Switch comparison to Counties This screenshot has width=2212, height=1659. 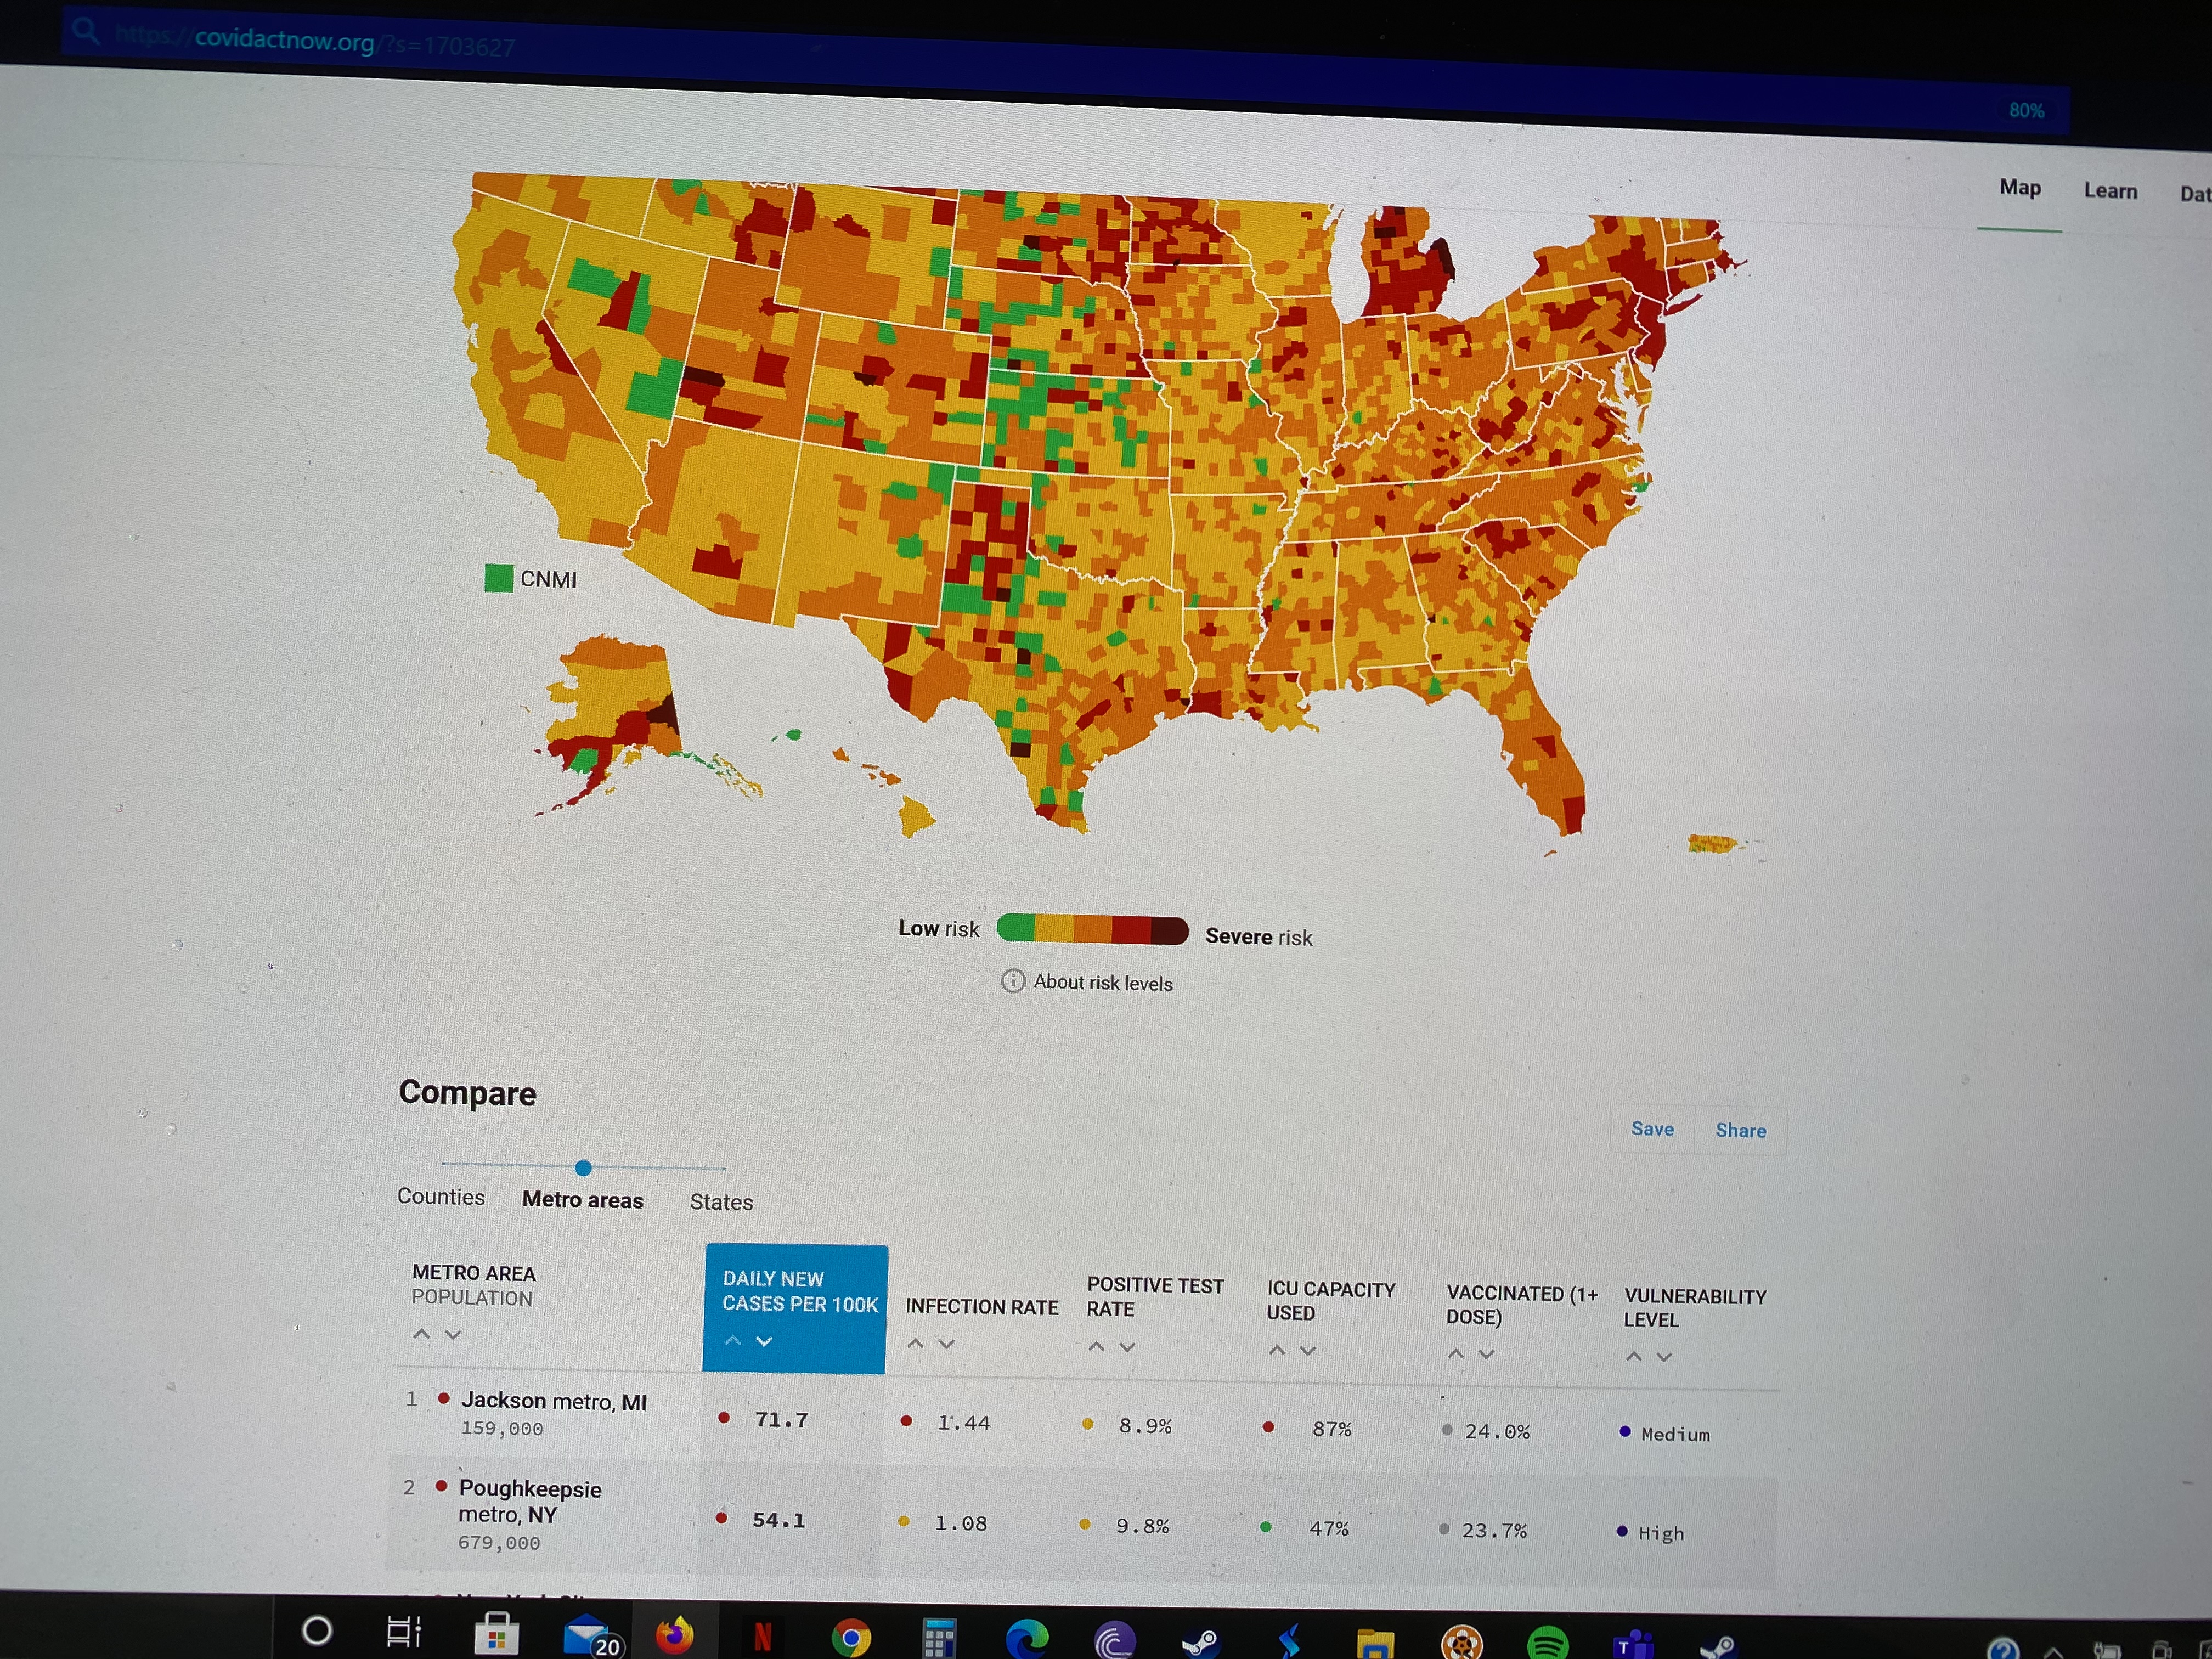(440, 1197)
